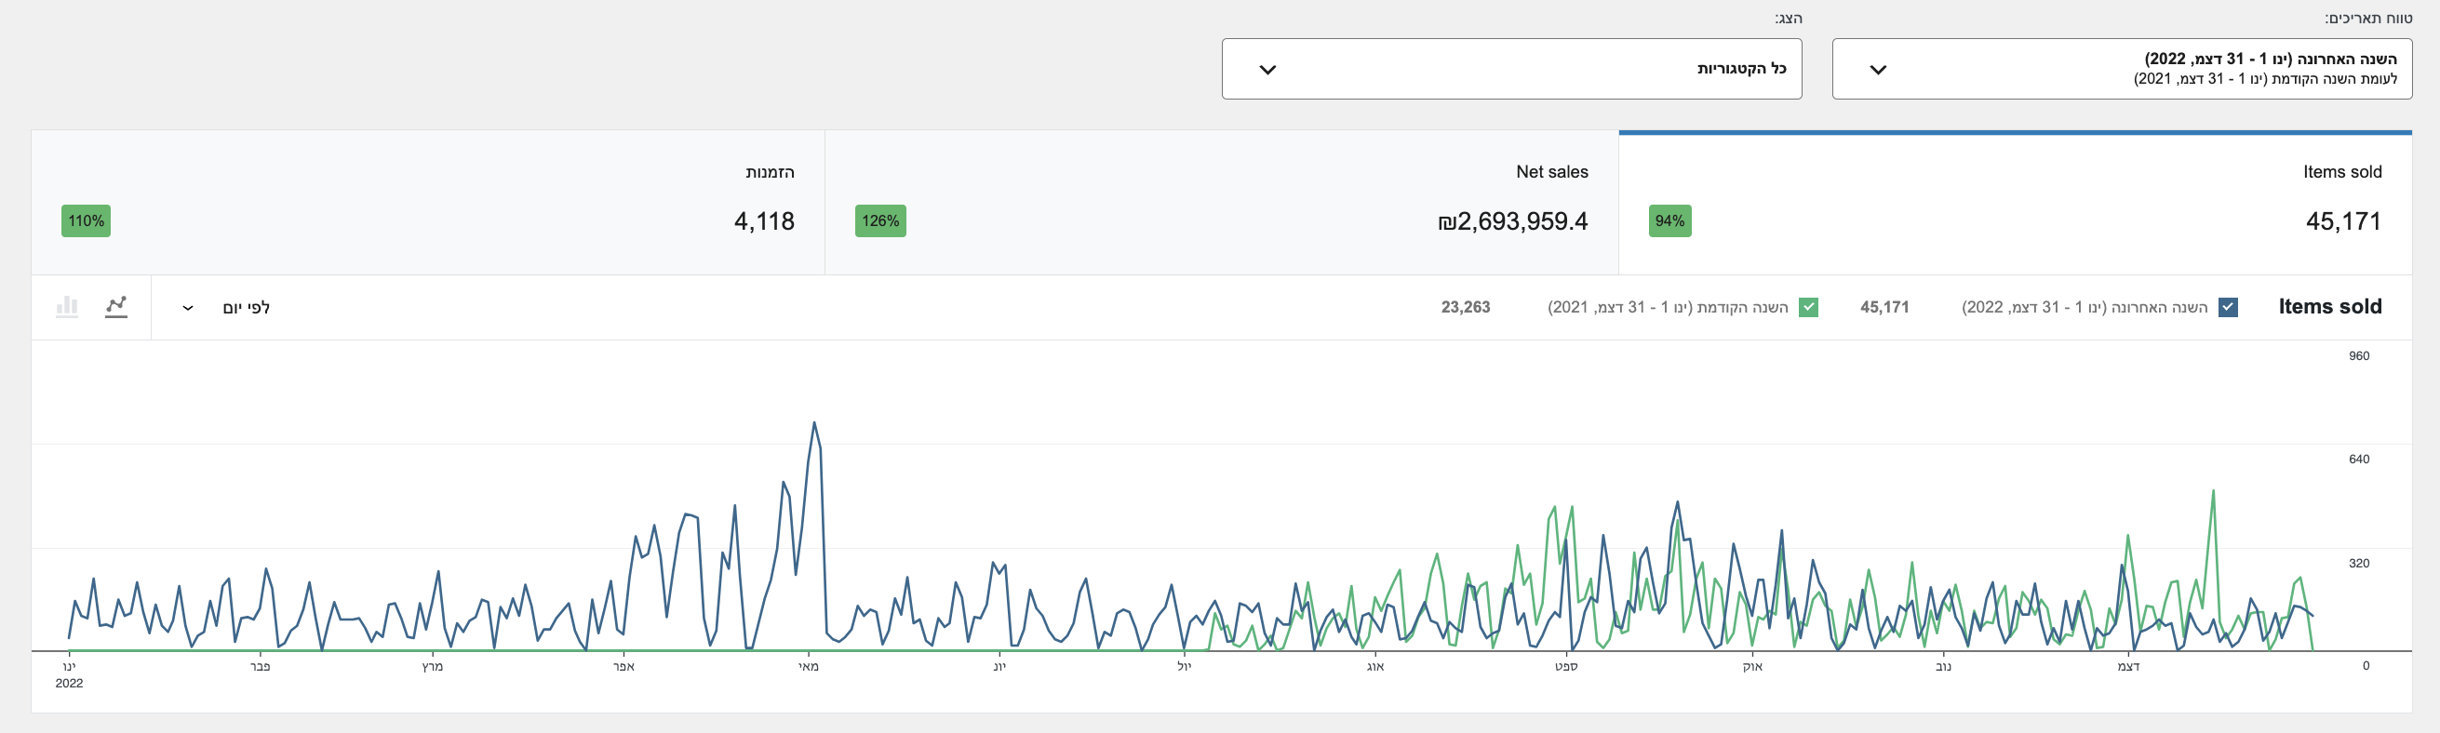2440x733 pixels.
Task: Click the 320 y-axis value label
Action: (x=2358, y=564)
